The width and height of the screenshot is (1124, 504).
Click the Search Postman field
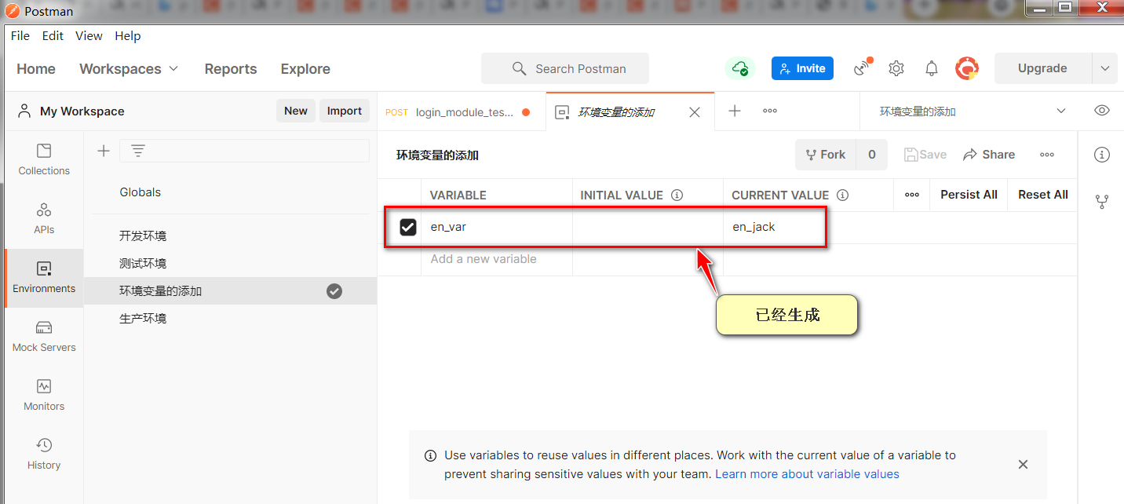[565, 68]
